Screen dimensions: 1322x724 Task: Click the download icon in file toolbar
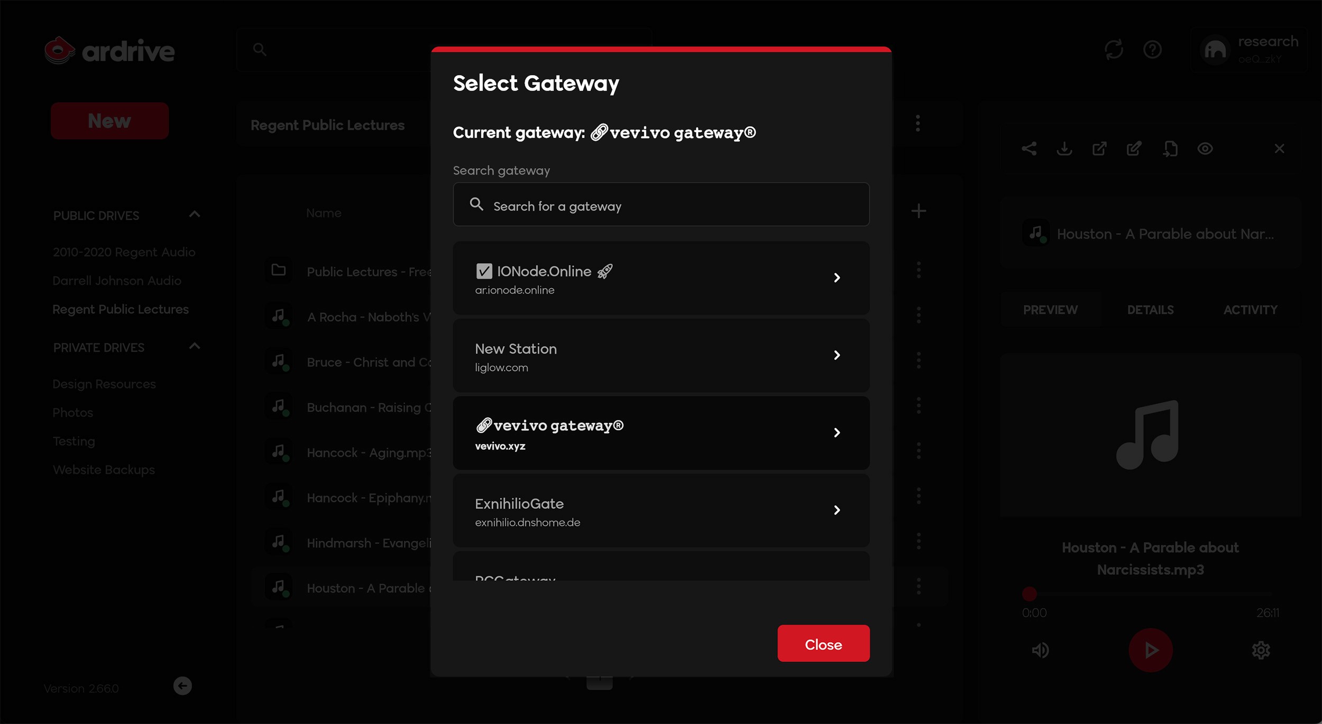tap(1064, 148)
